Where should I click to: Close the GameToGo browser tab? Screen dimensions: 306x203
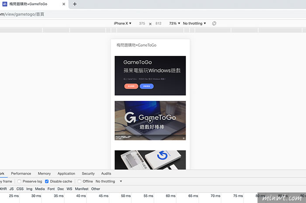[64, 4]
